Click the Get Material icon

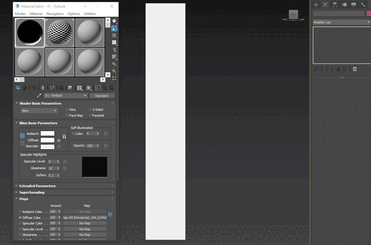tap(18, 88)
